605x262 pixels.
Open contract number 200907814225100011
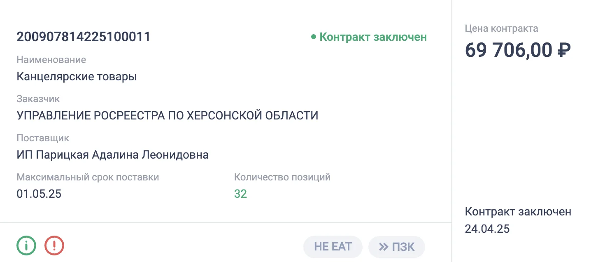pyautogui.click(x=84, y=37)
